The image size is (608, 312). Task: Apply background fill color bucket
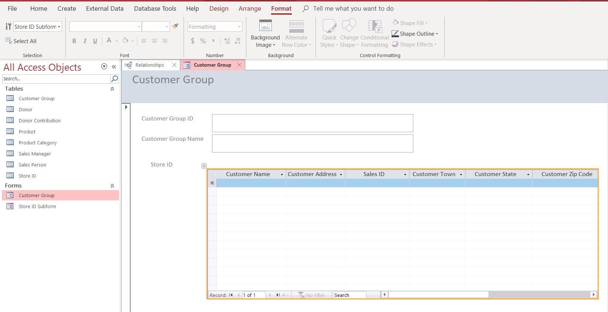(x=125, y=41)
